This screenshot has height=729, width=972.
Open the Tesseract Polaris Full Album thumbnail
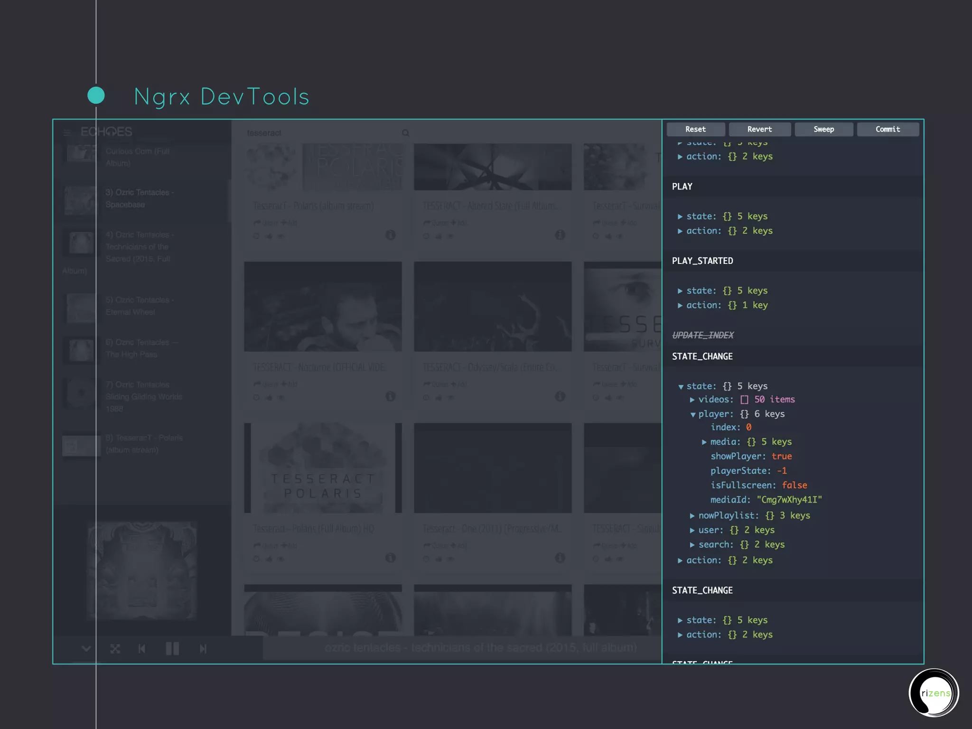(323, 468)
